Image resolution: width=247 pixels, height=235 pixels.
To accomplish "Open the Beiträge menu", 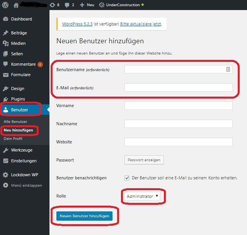I will 19,33.
